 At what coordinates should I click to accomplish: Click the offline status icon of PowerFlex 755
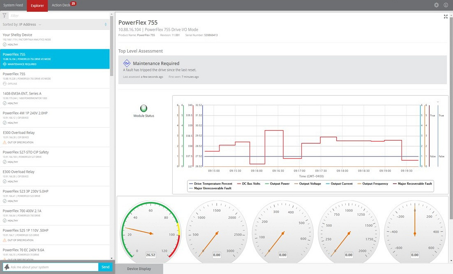pos(5,84)
